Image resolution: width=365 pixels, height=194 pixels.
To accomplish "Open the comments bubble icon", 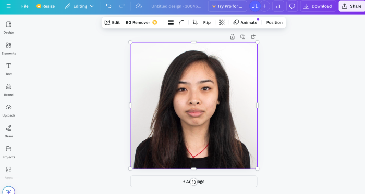I will click(292, 6).
